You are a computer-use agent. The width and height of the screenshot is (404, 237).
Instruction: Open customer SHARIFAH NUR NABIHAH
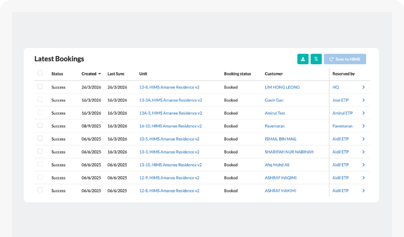[289, 152]
